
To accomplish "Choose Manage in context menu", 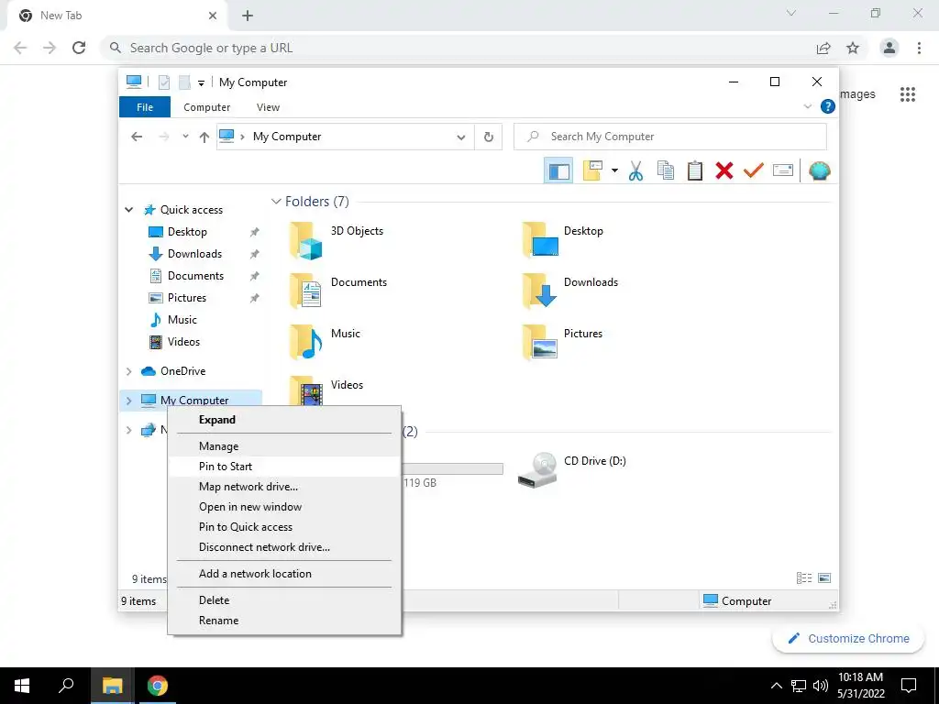I will point(284,446).
